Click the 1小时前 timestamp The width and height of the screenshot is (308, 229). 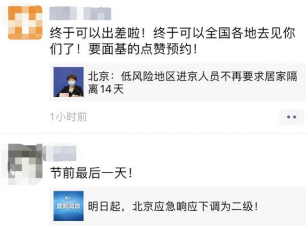68,117
